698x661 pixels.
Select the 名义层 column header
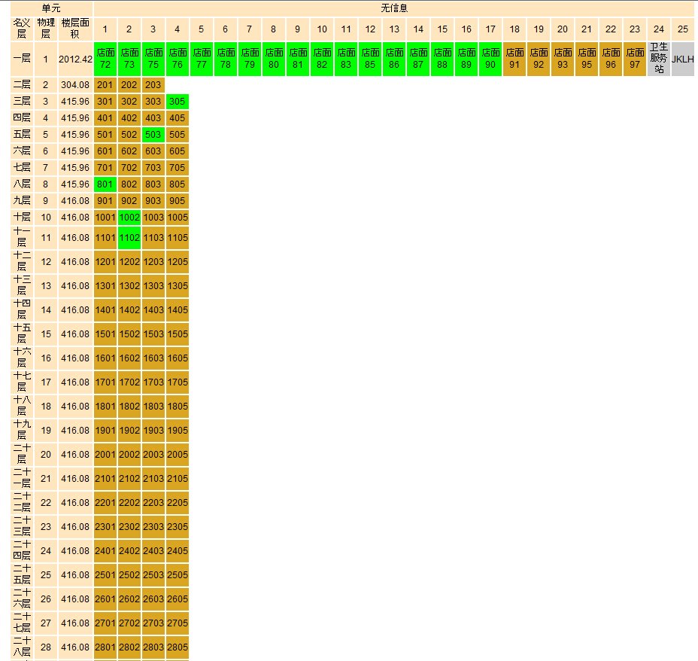(x=21, y=29)
